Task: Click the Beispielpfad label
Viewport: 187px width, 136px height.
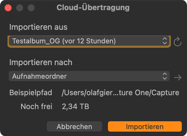Action: point(31,93)
